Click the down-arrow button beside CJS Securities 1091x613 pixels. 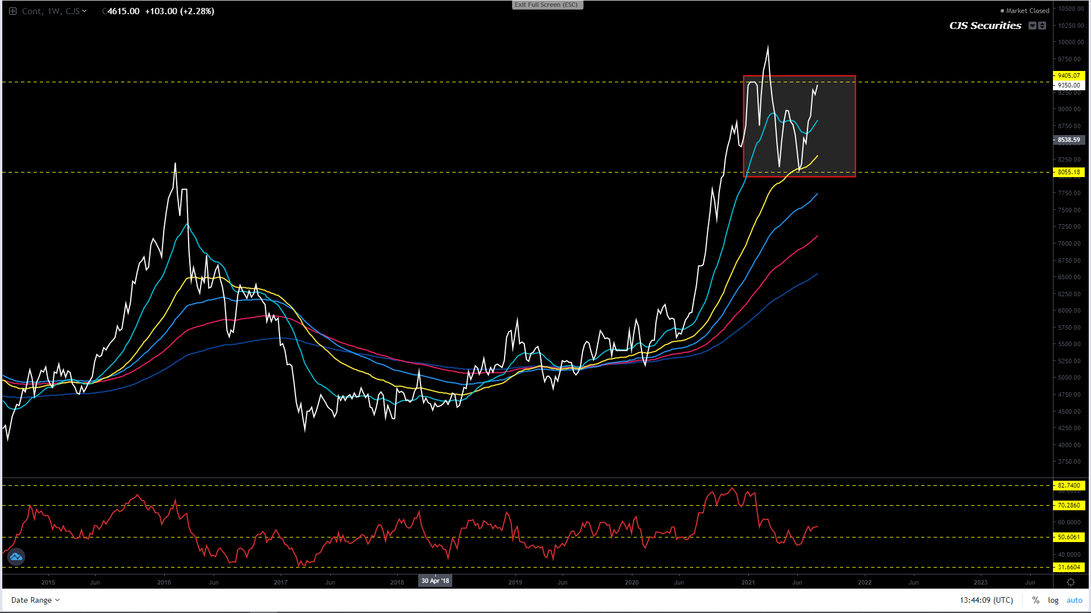(x=1032, y=26)
